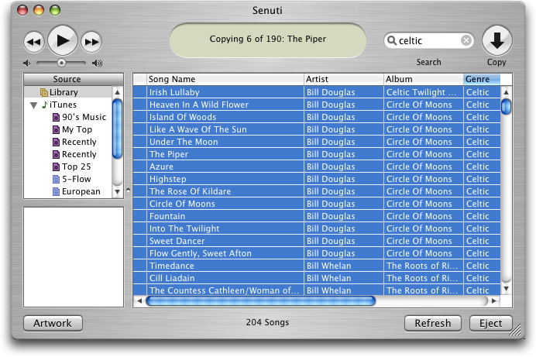Select the song Under The Moon

click(184, 142)
